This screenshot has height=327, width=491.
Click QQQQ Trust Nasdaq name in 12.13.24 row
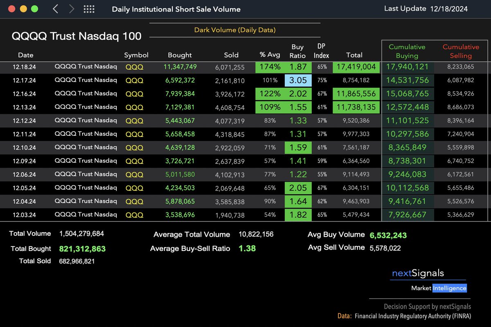click(86, 107)
